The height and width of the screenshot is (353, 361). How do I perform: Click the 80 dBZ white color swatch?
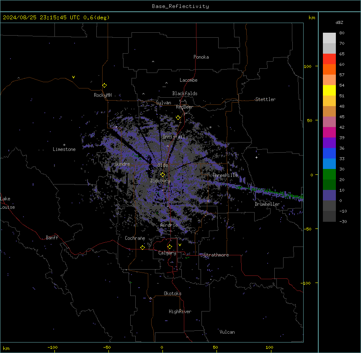point(329,38)
